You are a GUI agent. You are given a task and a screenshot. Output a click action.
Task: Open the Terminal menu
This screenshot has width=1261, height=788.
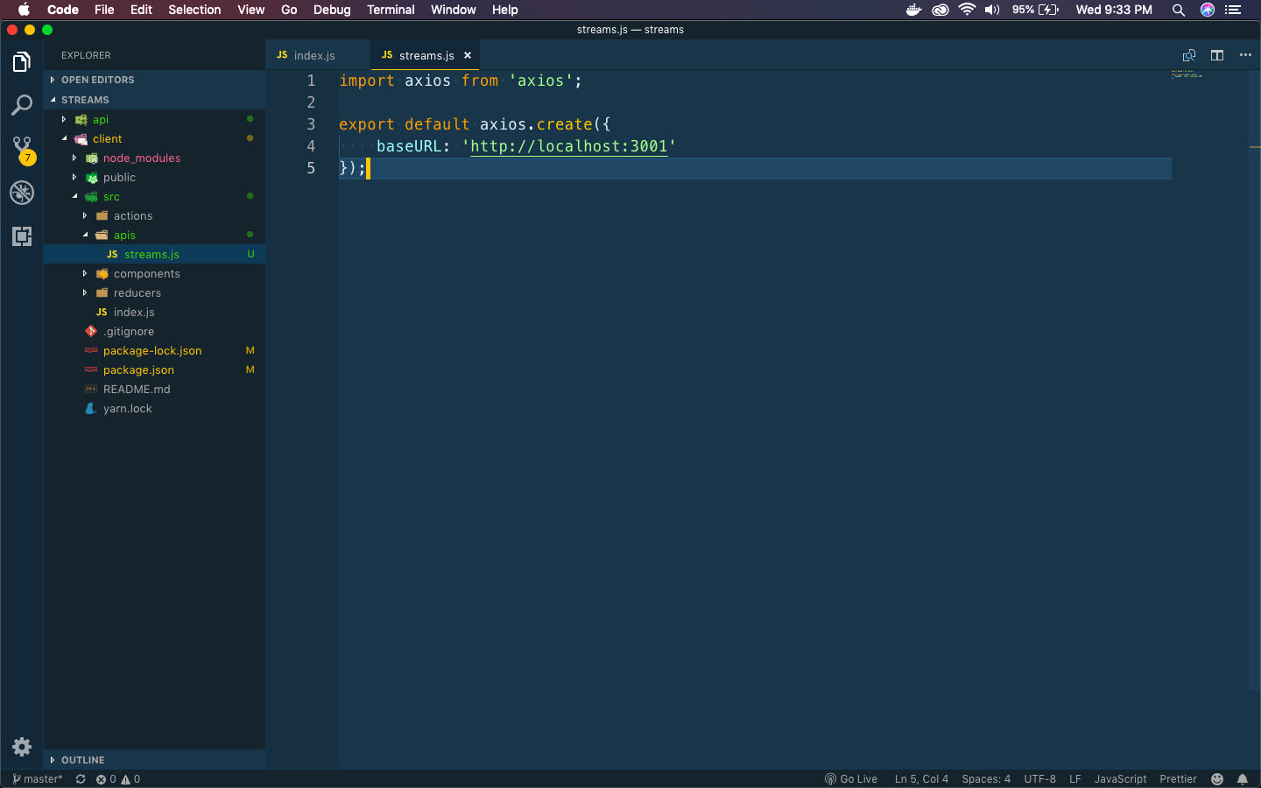point(391,10)
